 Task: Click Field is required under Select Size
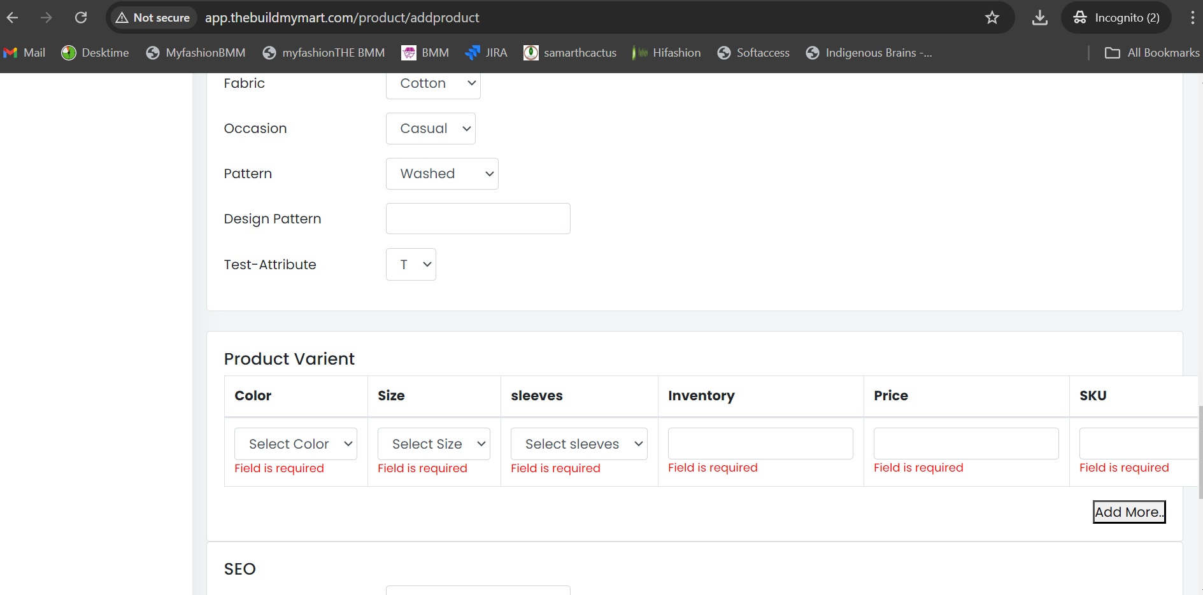coord(422,468)
